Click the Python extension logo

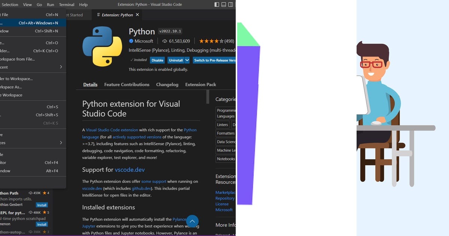coord(102,45)
